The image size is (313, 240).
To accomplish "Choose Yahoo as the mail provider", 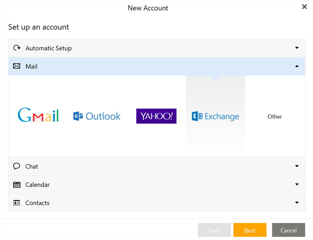I will coord(156,116).
